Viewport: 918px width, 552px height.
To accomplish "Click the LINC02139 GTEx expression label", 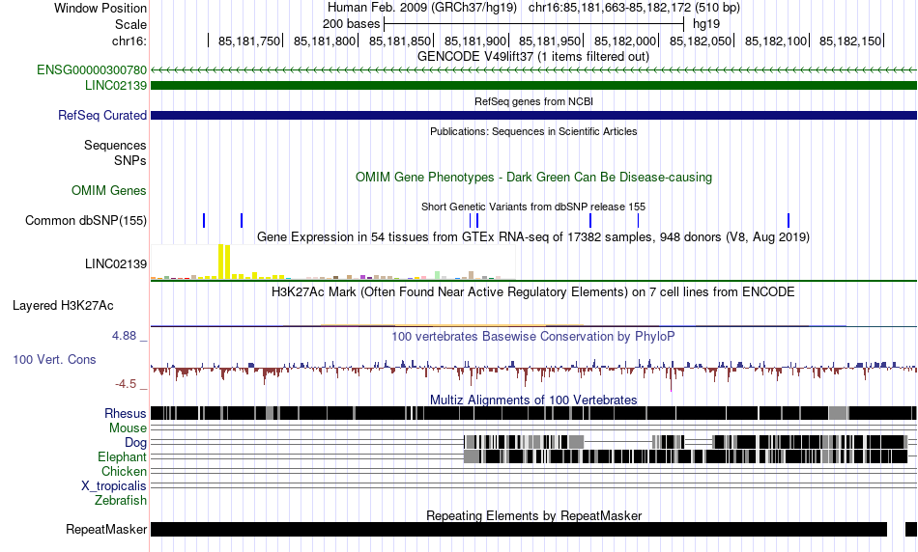I will [x=116, y=263].
